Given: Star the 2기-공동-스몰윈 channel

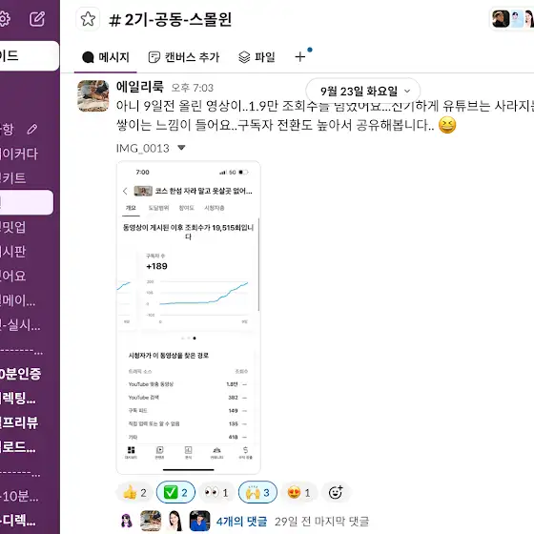Looking at the screenshot, I should (88, 19).
